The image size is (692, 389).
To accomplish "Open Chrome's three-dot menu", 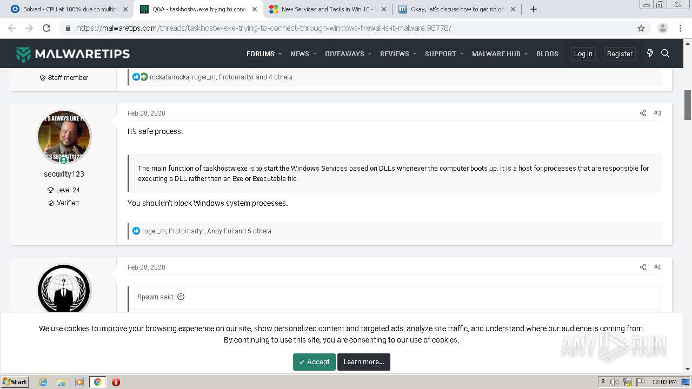I will (x=681, y=28).
